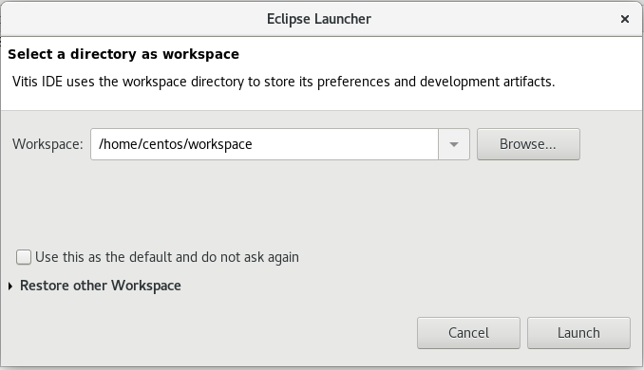The width and height of the screenshot is (644, 370).
Task: Place cursor at end of workspace path
Action: point(253,144)
